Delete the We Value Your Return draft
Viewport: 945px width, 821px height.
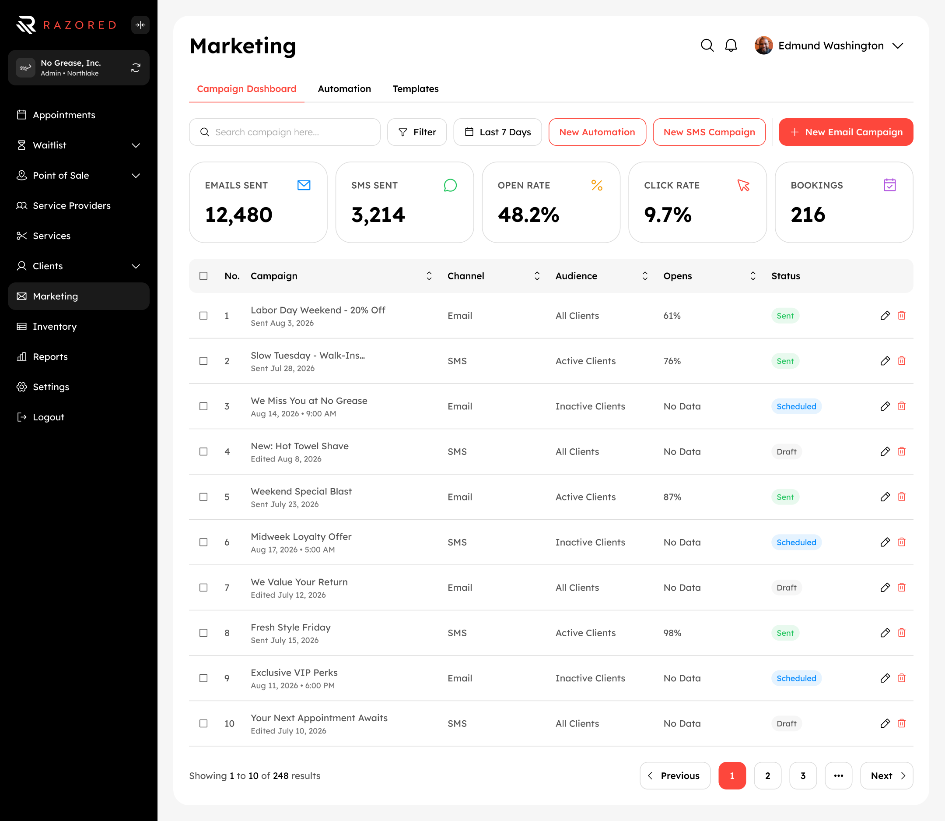(902, 587)
